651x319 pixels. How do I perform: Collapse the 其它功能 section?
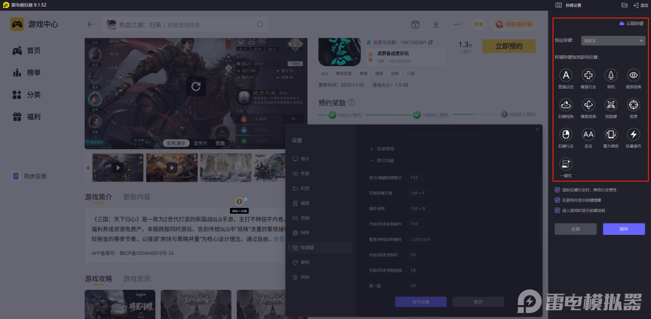pos(381,161)
